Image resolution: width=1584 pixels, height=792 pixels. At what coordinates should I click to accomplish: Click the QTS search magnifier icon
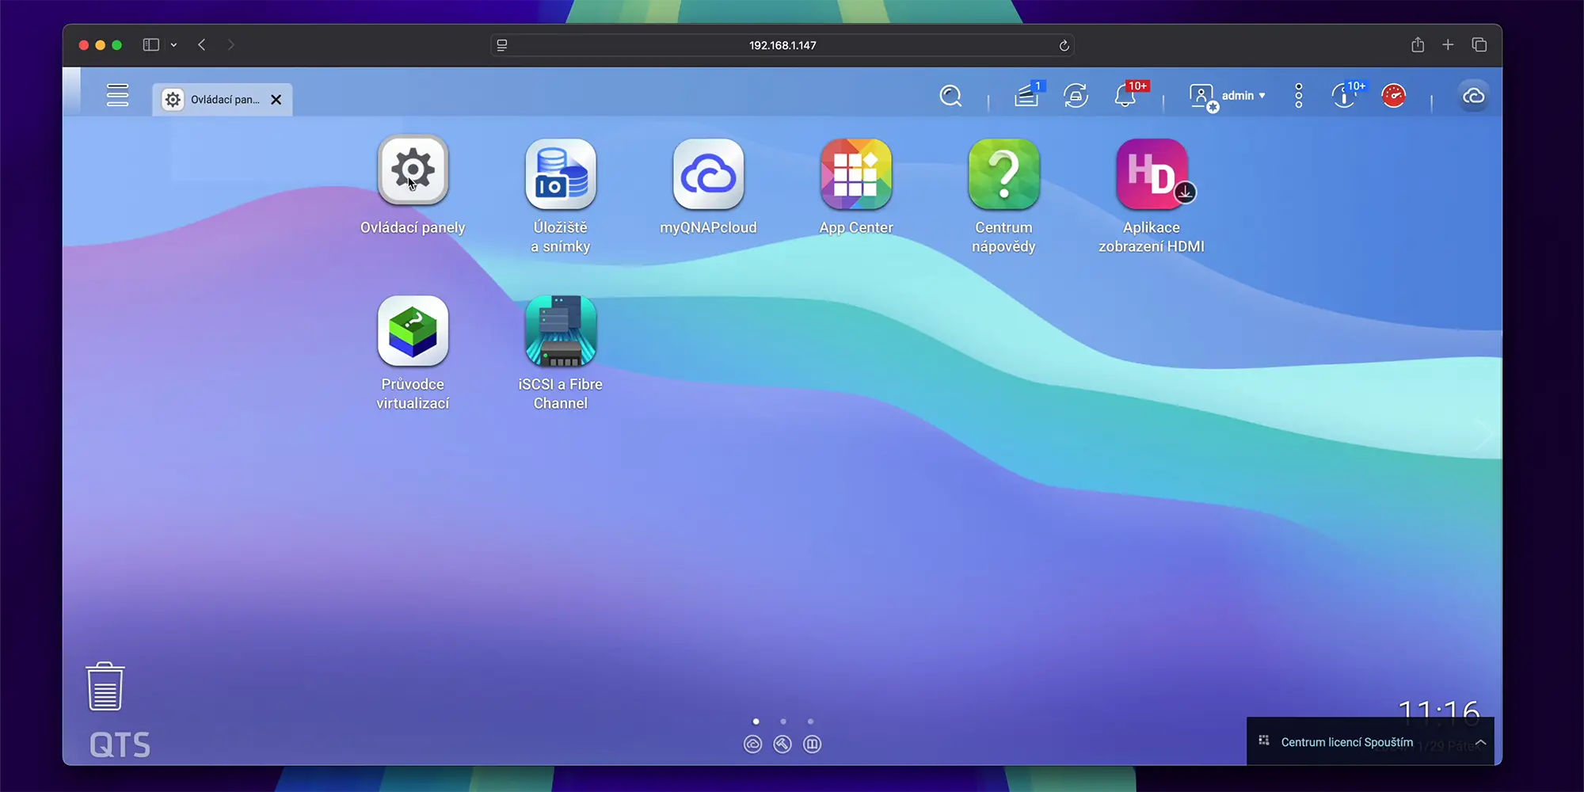pos(950,96)
